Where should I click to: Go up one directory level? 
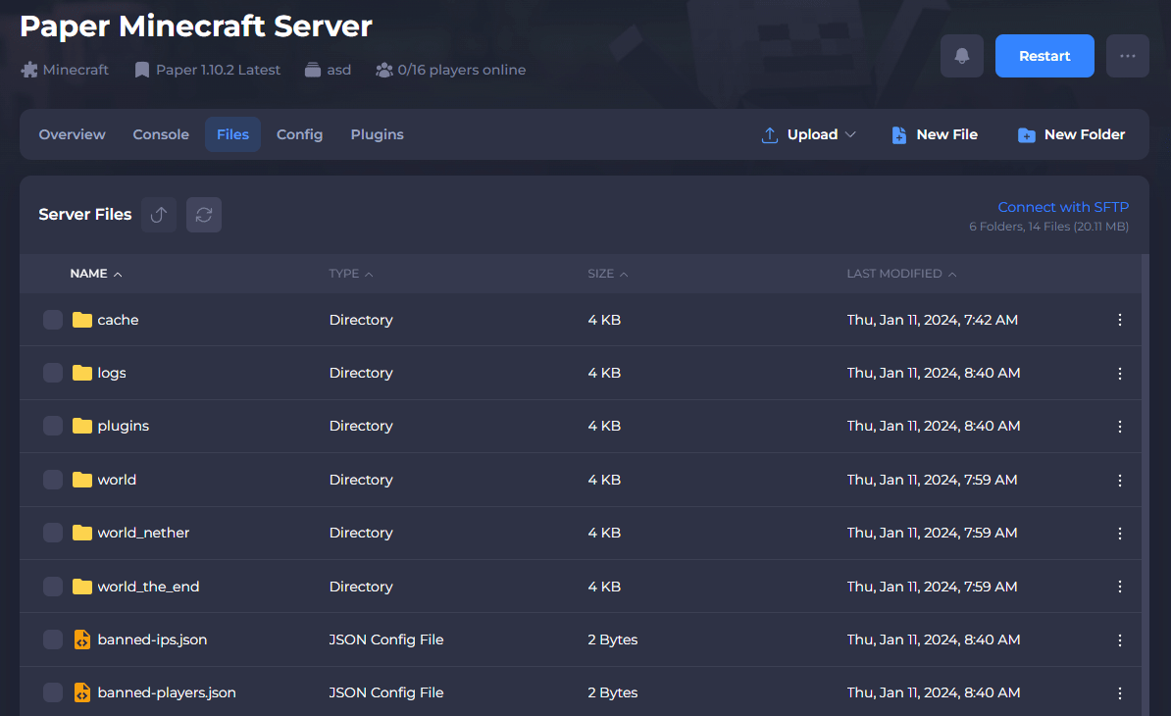[159, 215]
